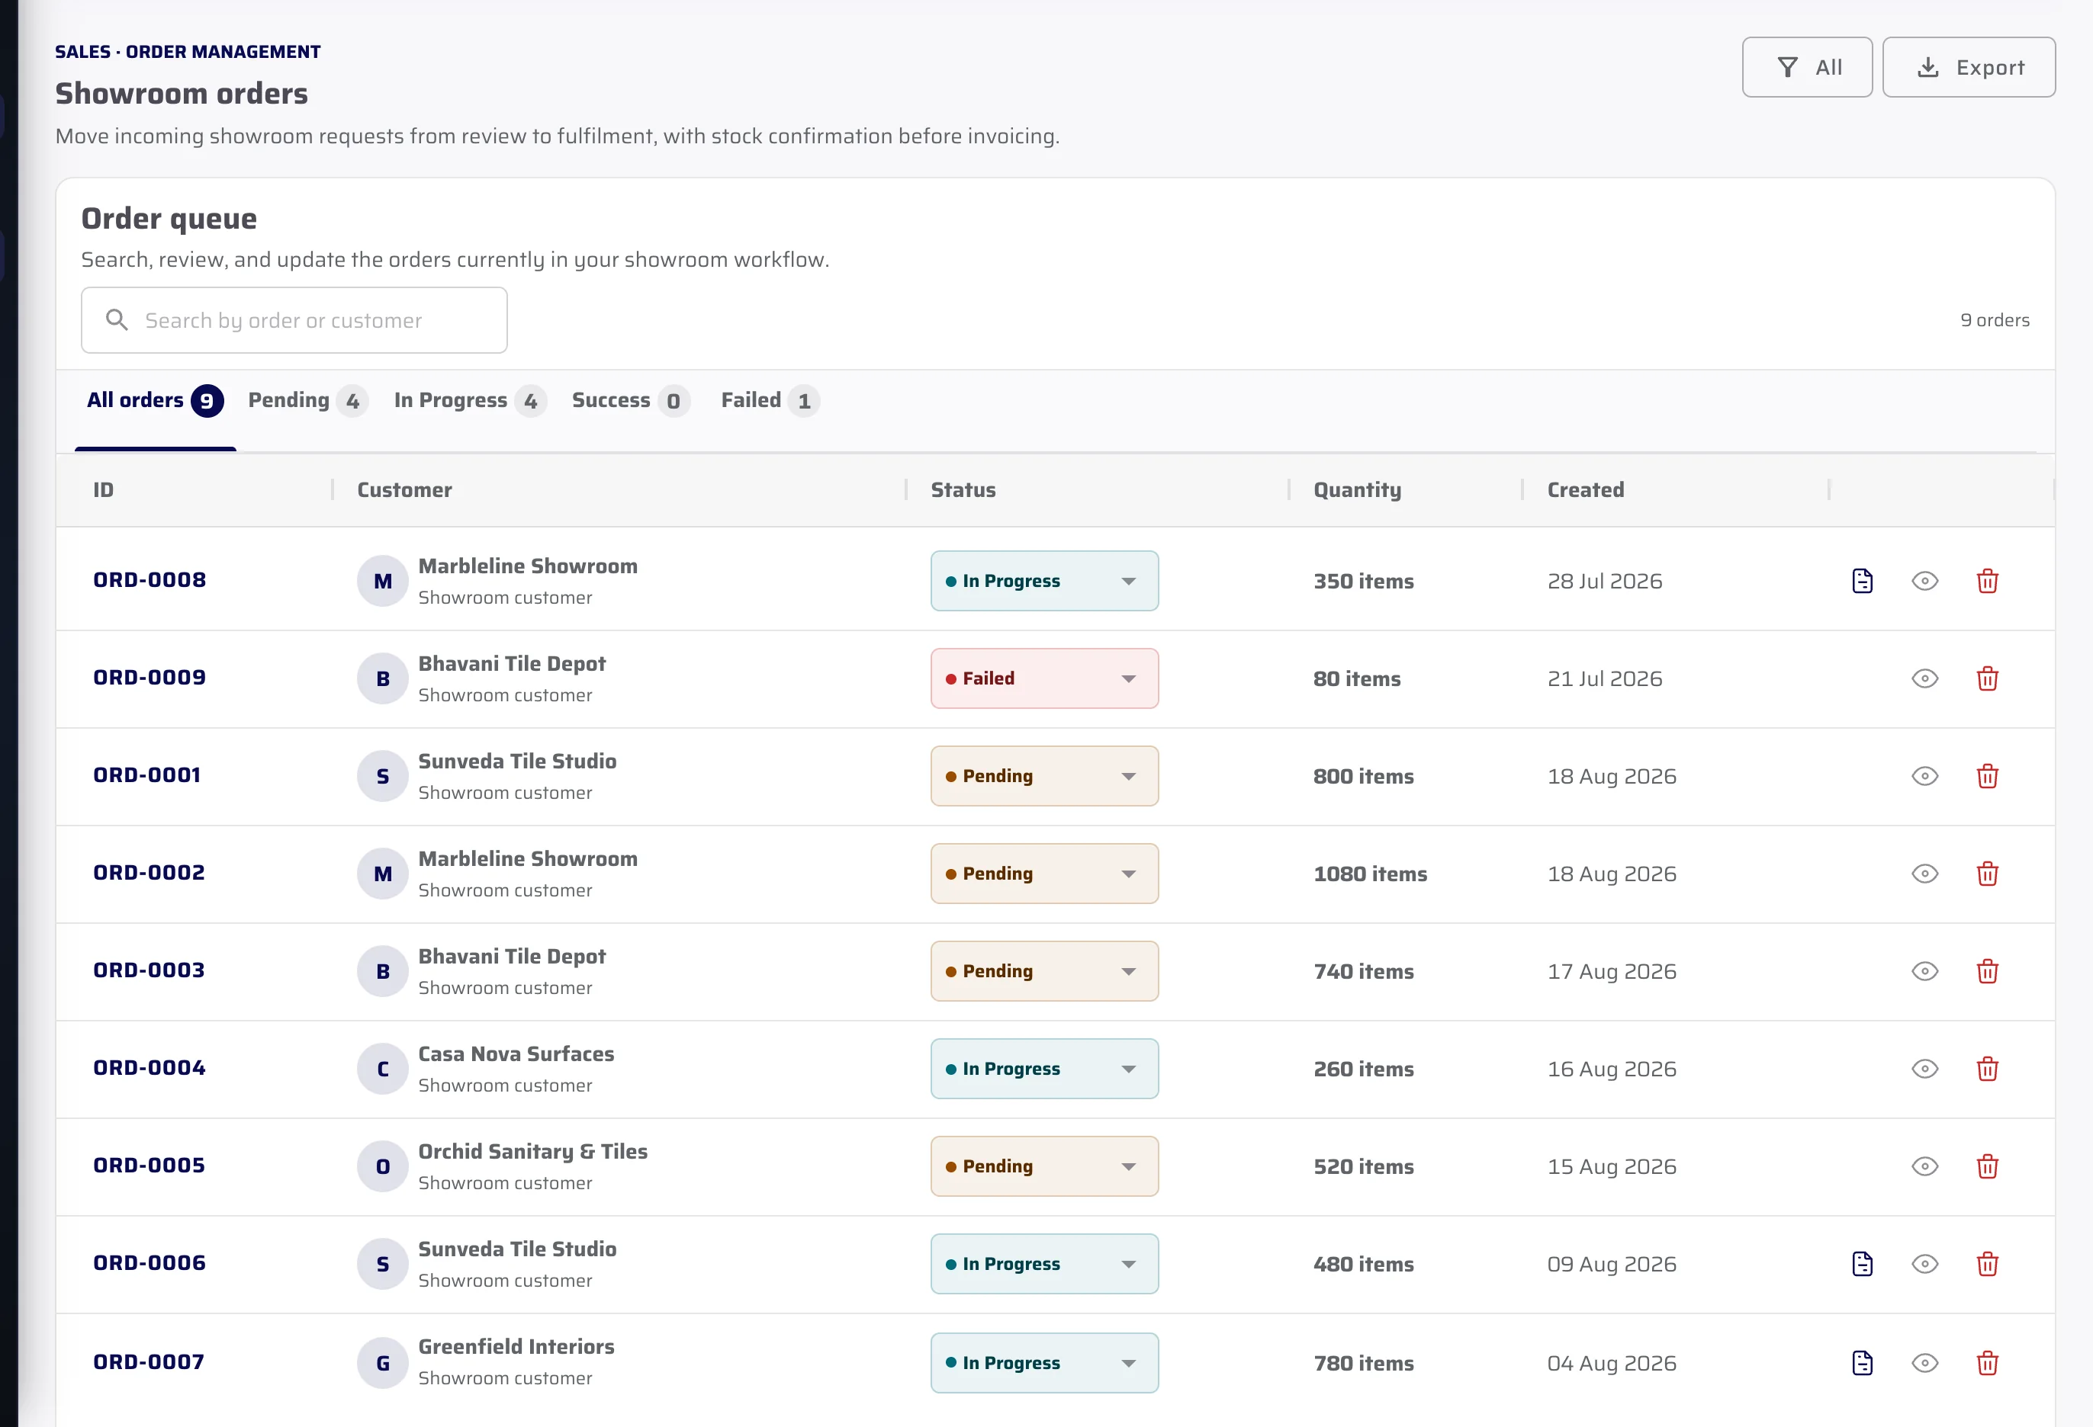Open status dropdown for ORD-0001
This screenshot has height=1427, width=2093.
[1043, 776]
